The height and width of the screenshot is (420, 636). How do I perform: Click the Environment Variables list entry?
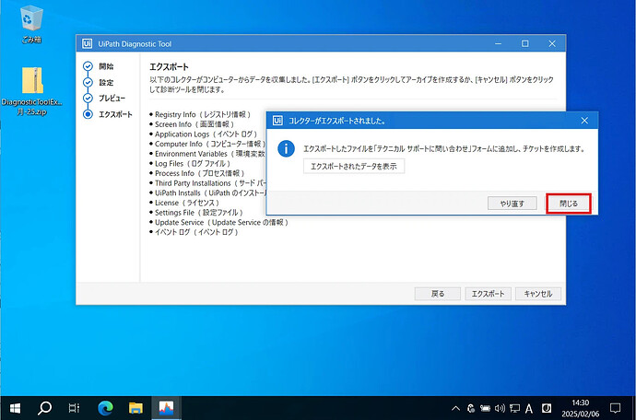click(x=207, y=154)
